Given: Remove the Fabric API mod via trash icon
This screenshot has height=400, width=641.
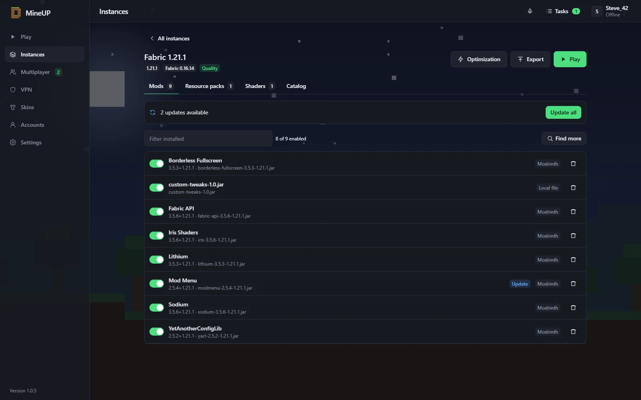Looking at the screenshot, I should pos(573,212).
